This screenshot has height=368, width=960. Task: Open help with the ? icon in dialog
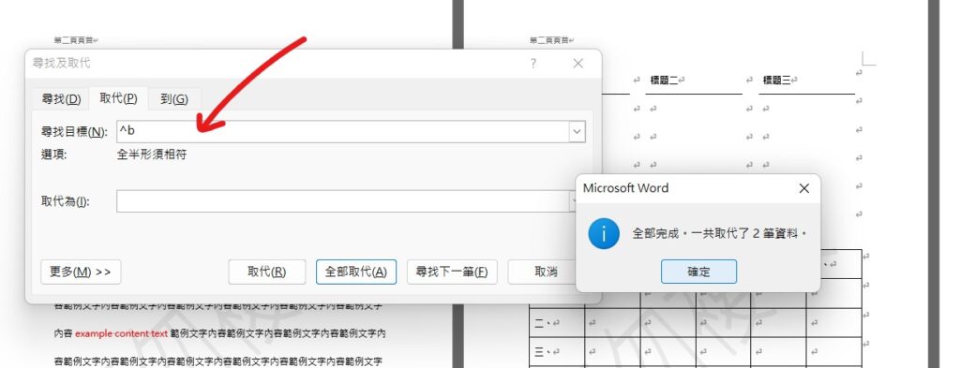coord(533,64)
